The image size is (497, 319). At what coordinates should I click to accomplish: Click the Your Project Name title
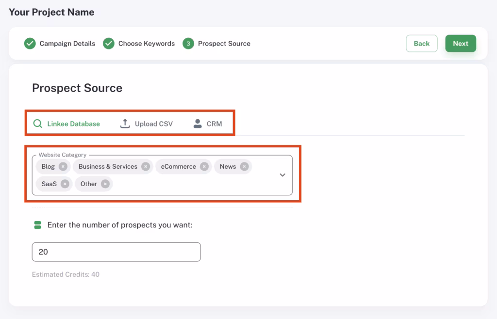(51, 12)
